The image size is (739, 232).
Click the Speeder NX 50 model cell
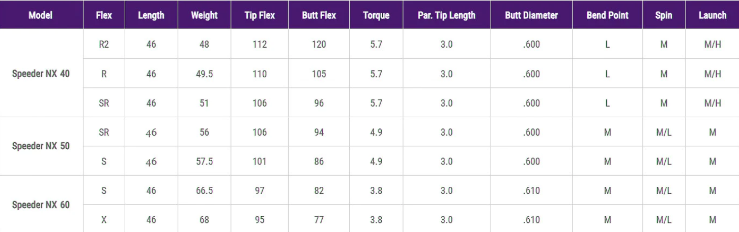coord(41,146)
